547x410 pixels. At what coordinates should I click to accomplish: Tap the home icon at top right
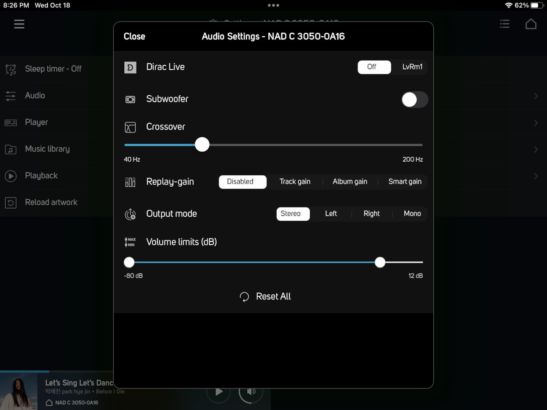pyautogui.click(x=531, y=24)
